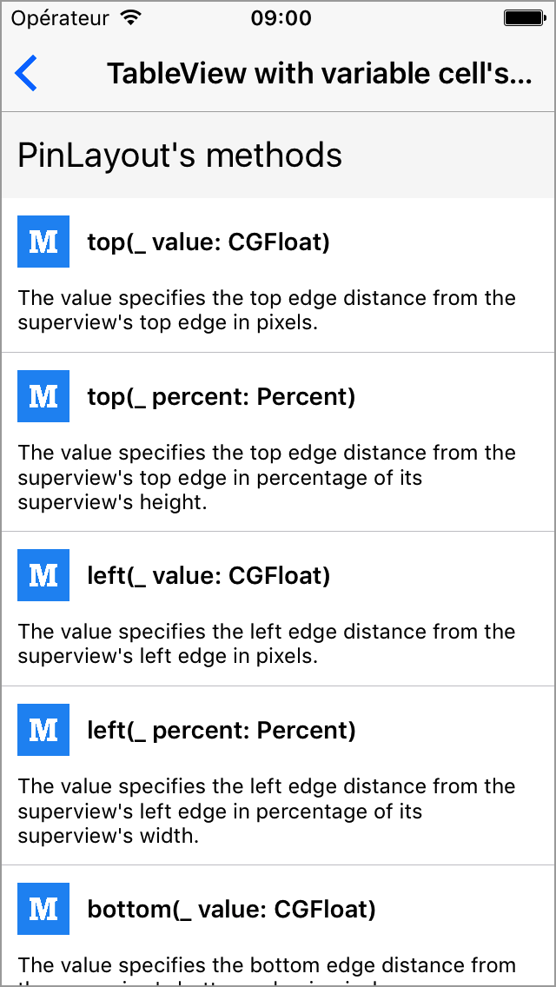Tap the PinLayout's methods section header
Screen dimensions: 556x987
(278, 155)
